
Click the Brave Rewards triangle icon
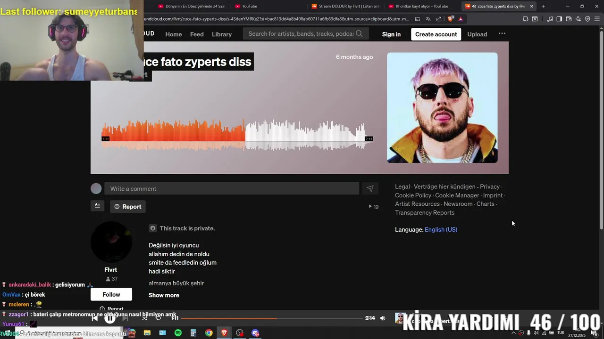[x=461, y=19]
